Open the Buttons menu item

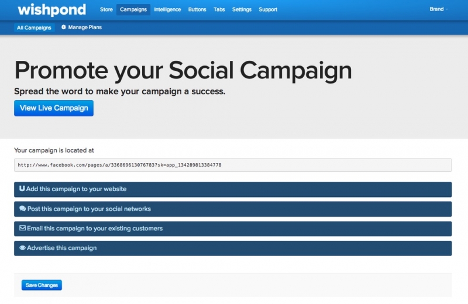[197, 9]
